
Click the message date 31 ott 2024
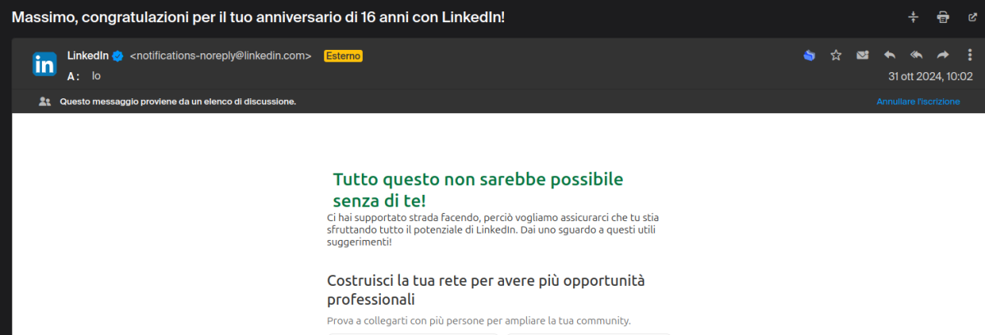[930, 76]
